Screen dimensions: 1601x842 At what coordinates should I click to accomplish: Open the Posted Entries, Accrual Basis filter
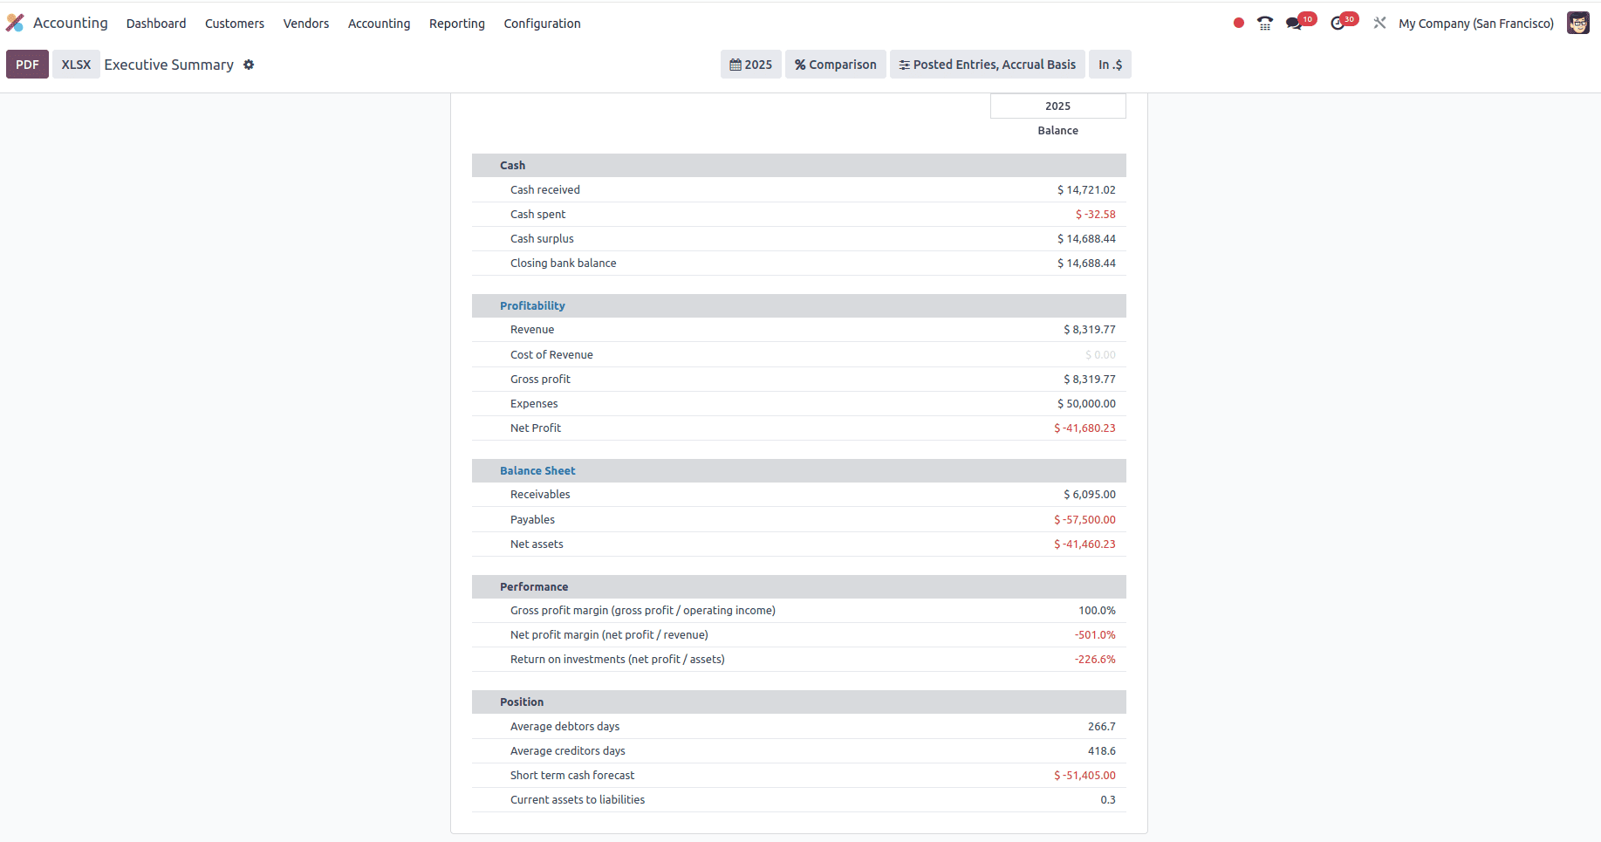tap(987, 64)
